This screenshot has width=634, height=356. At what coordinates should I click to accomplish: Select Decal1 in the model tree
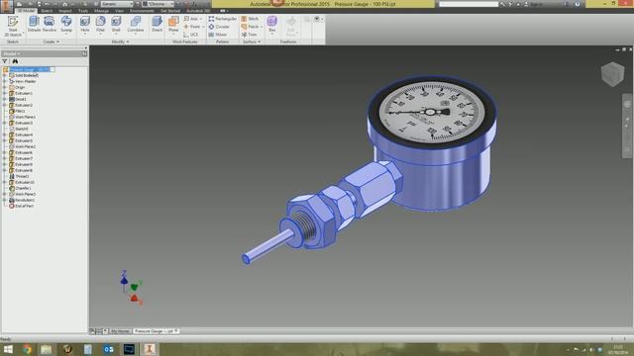click(x=18, y=99)
